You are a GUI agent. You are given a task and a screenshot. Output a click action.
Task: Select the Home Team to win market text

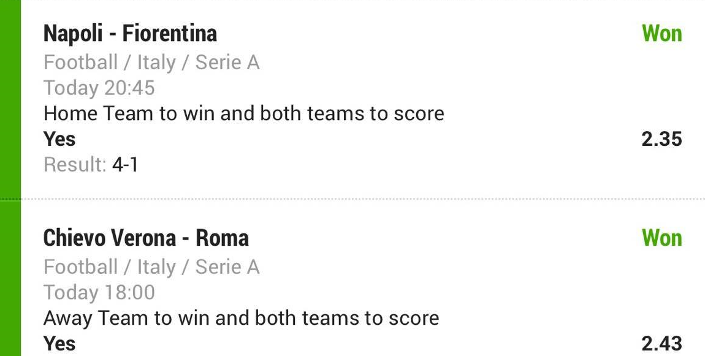click(x=243, y=113)
